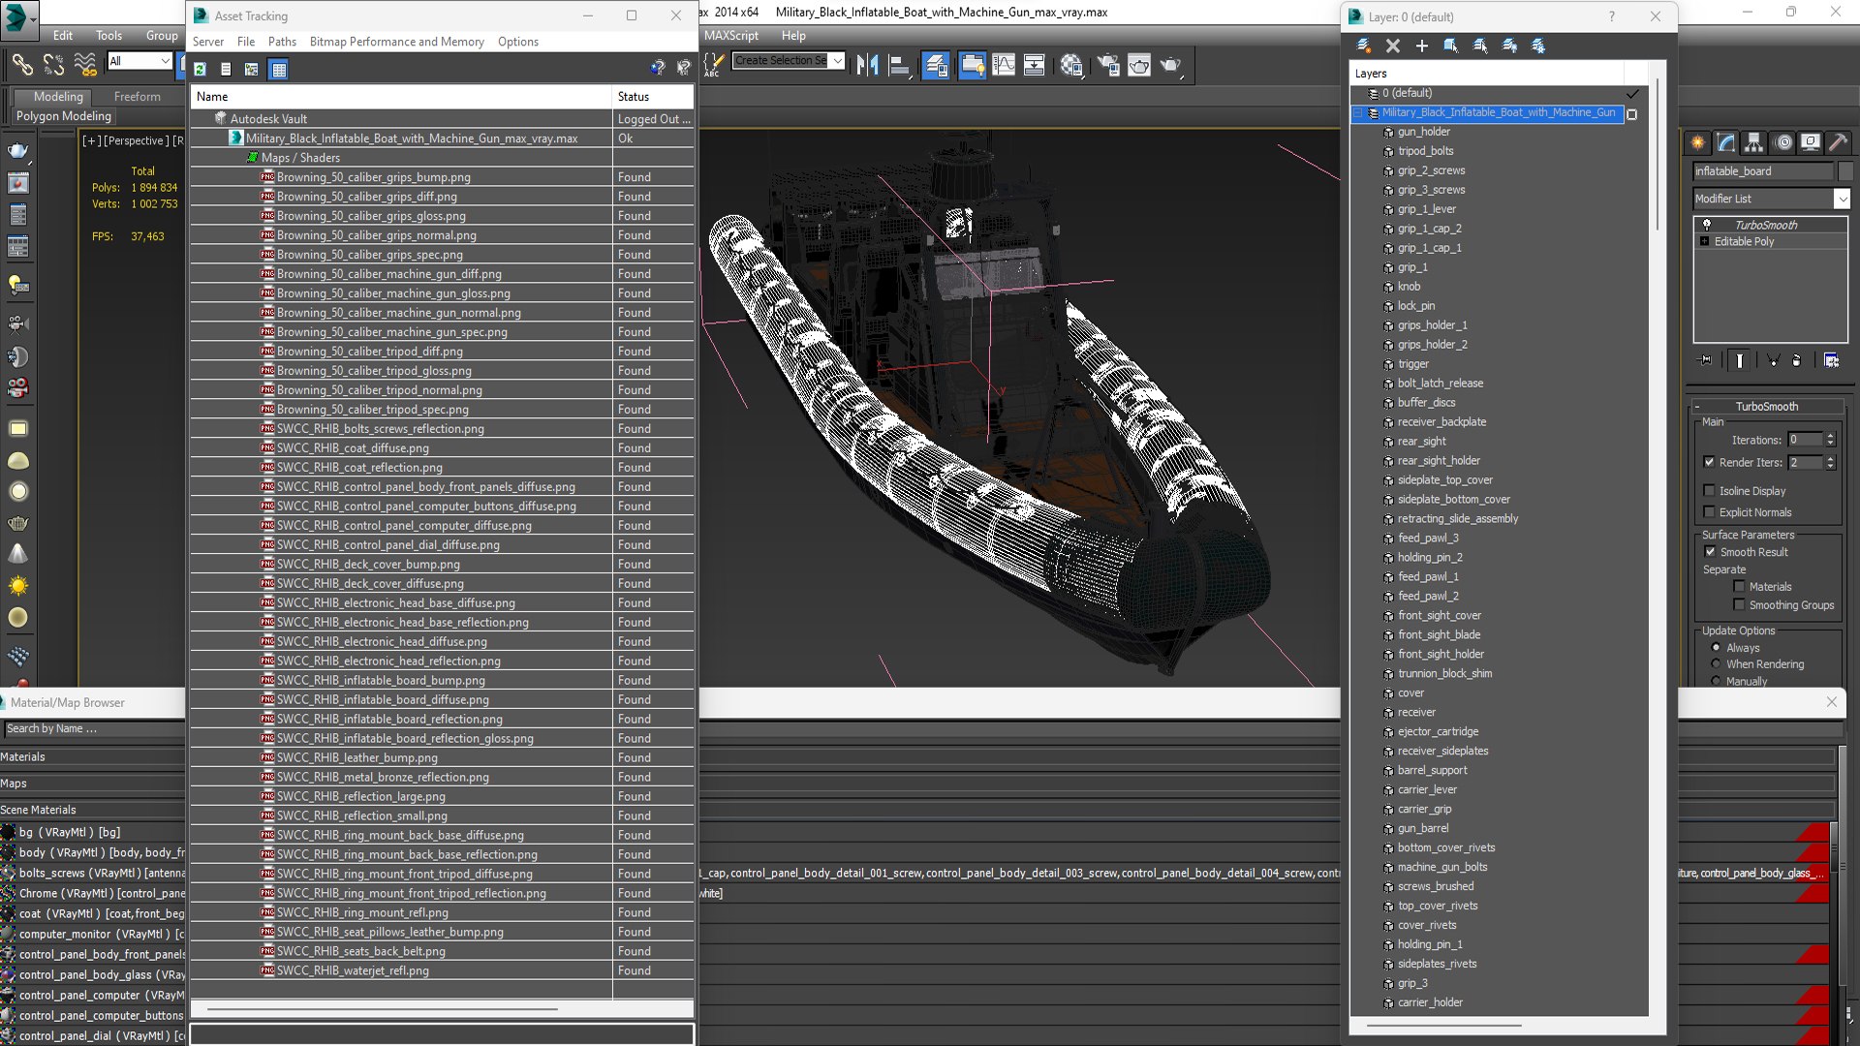The height and width of the screenshot is (1046, 1860).
Task: Open the Hierarchy command panel tab
Action: coord(1754,142)
